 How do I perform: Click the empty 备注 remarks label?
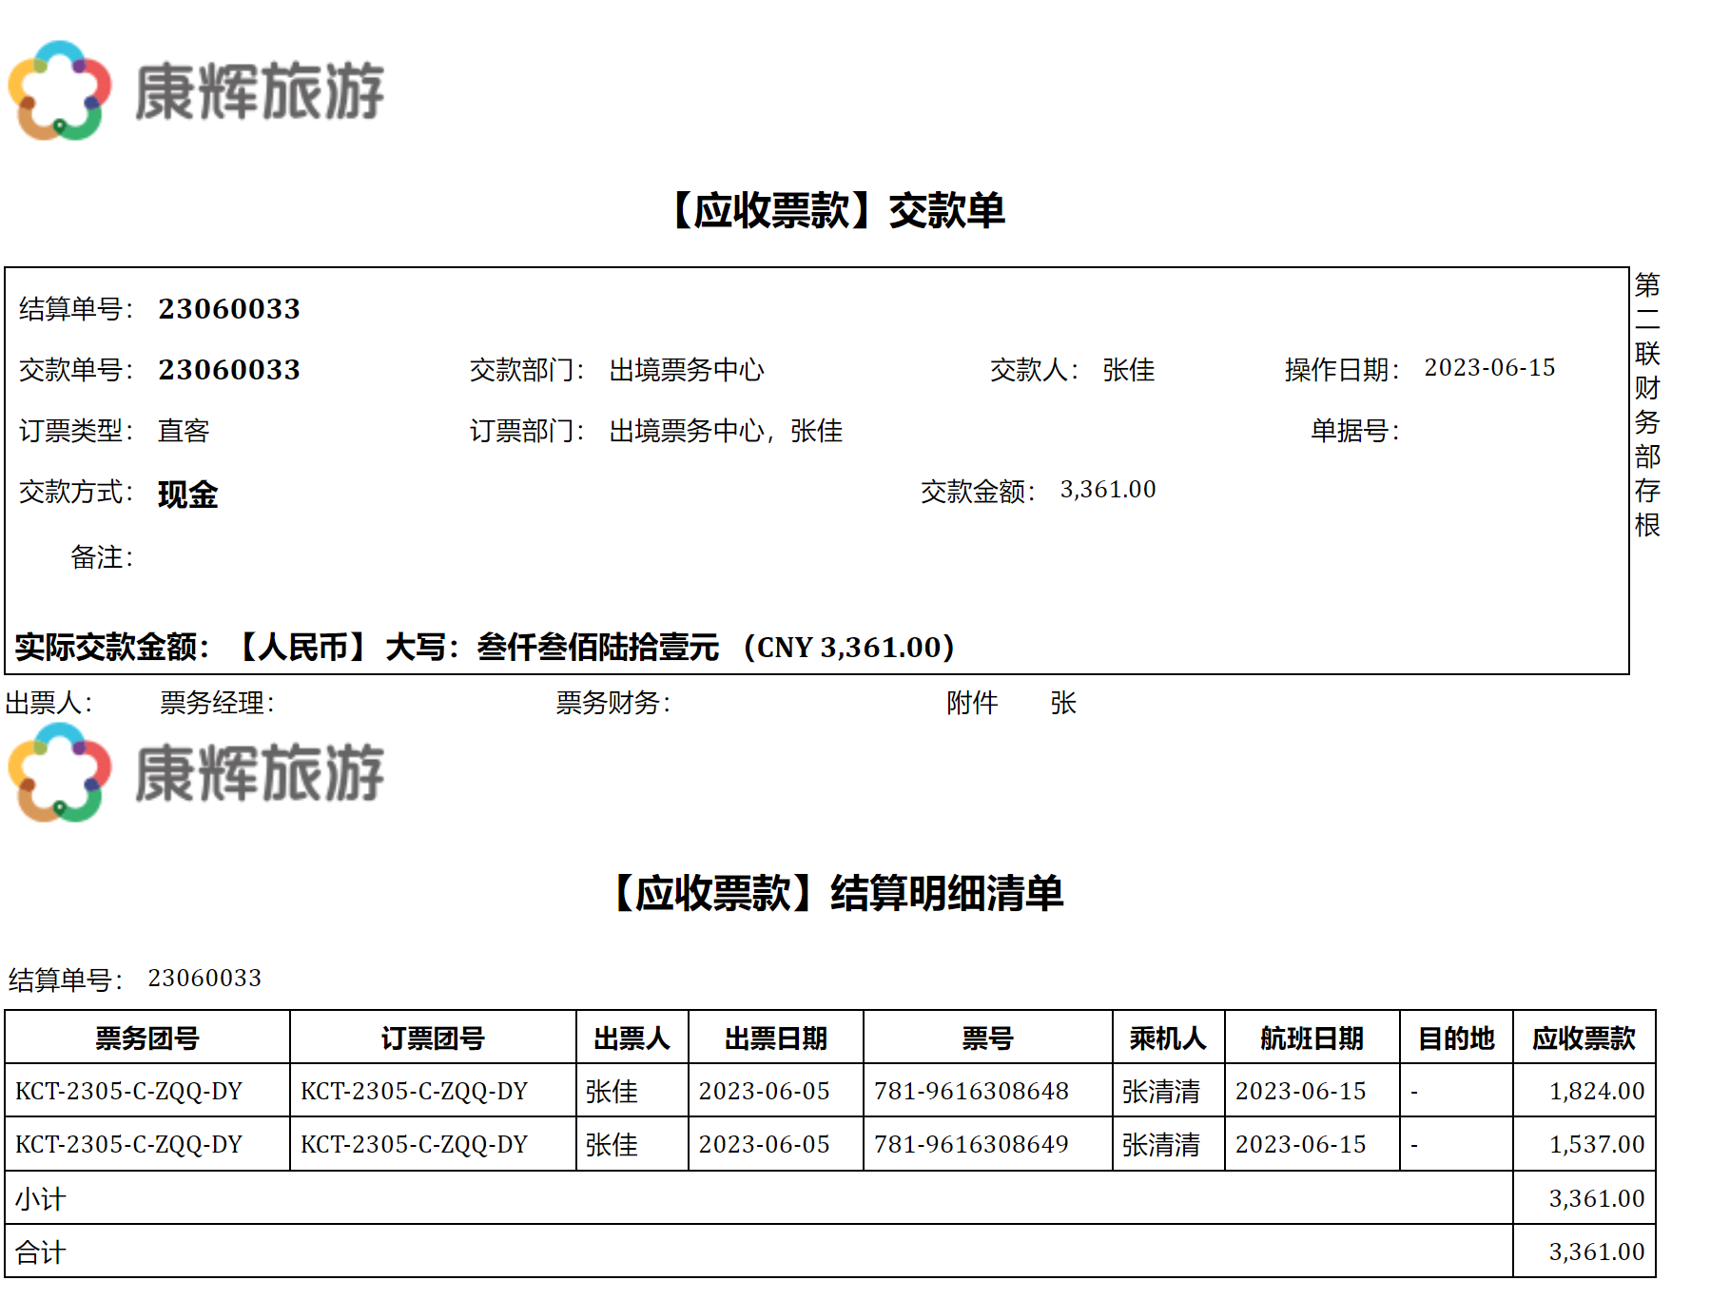(102, 557)
